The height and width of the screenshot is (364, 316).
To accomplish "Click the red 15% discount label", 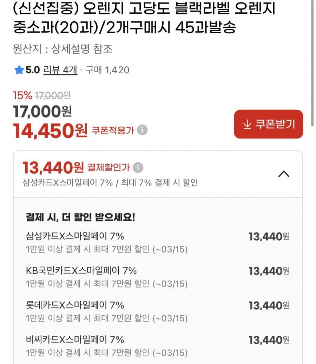I will click(22, 95).
